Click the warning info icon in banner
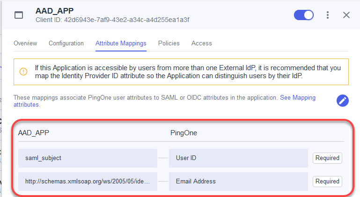This screenshot has height=197, width=360. coord(23,72)
